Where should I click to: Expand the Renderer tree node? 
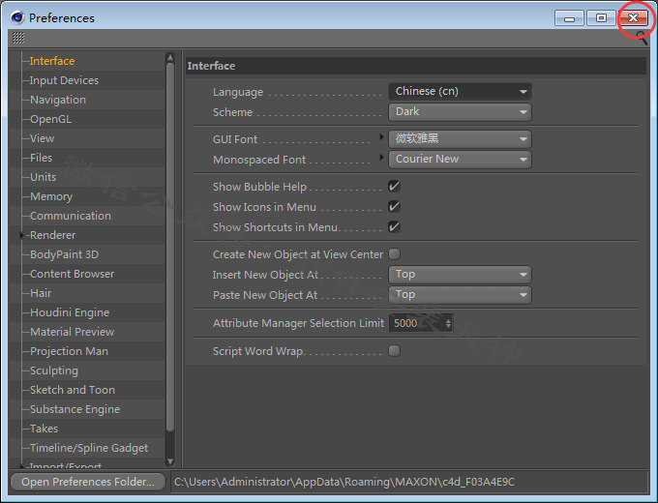(x=22, y=236)
